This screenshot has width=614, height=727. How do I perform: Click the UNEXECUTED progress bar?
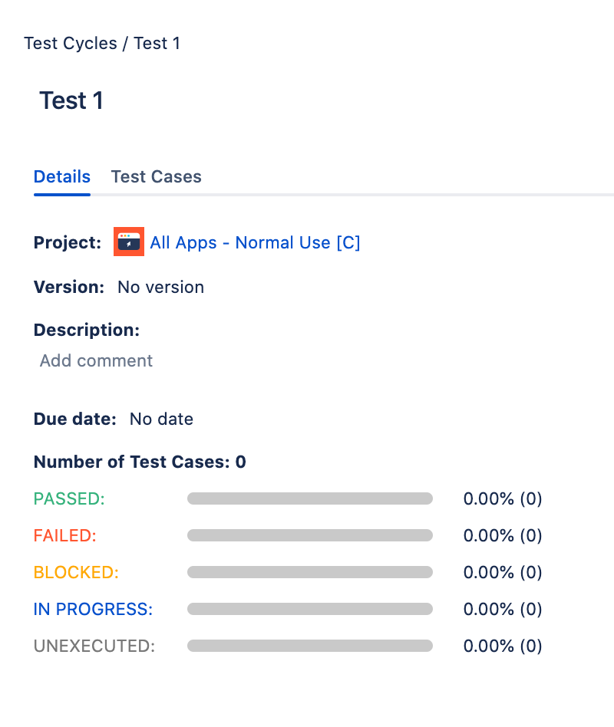pos(309,646)
